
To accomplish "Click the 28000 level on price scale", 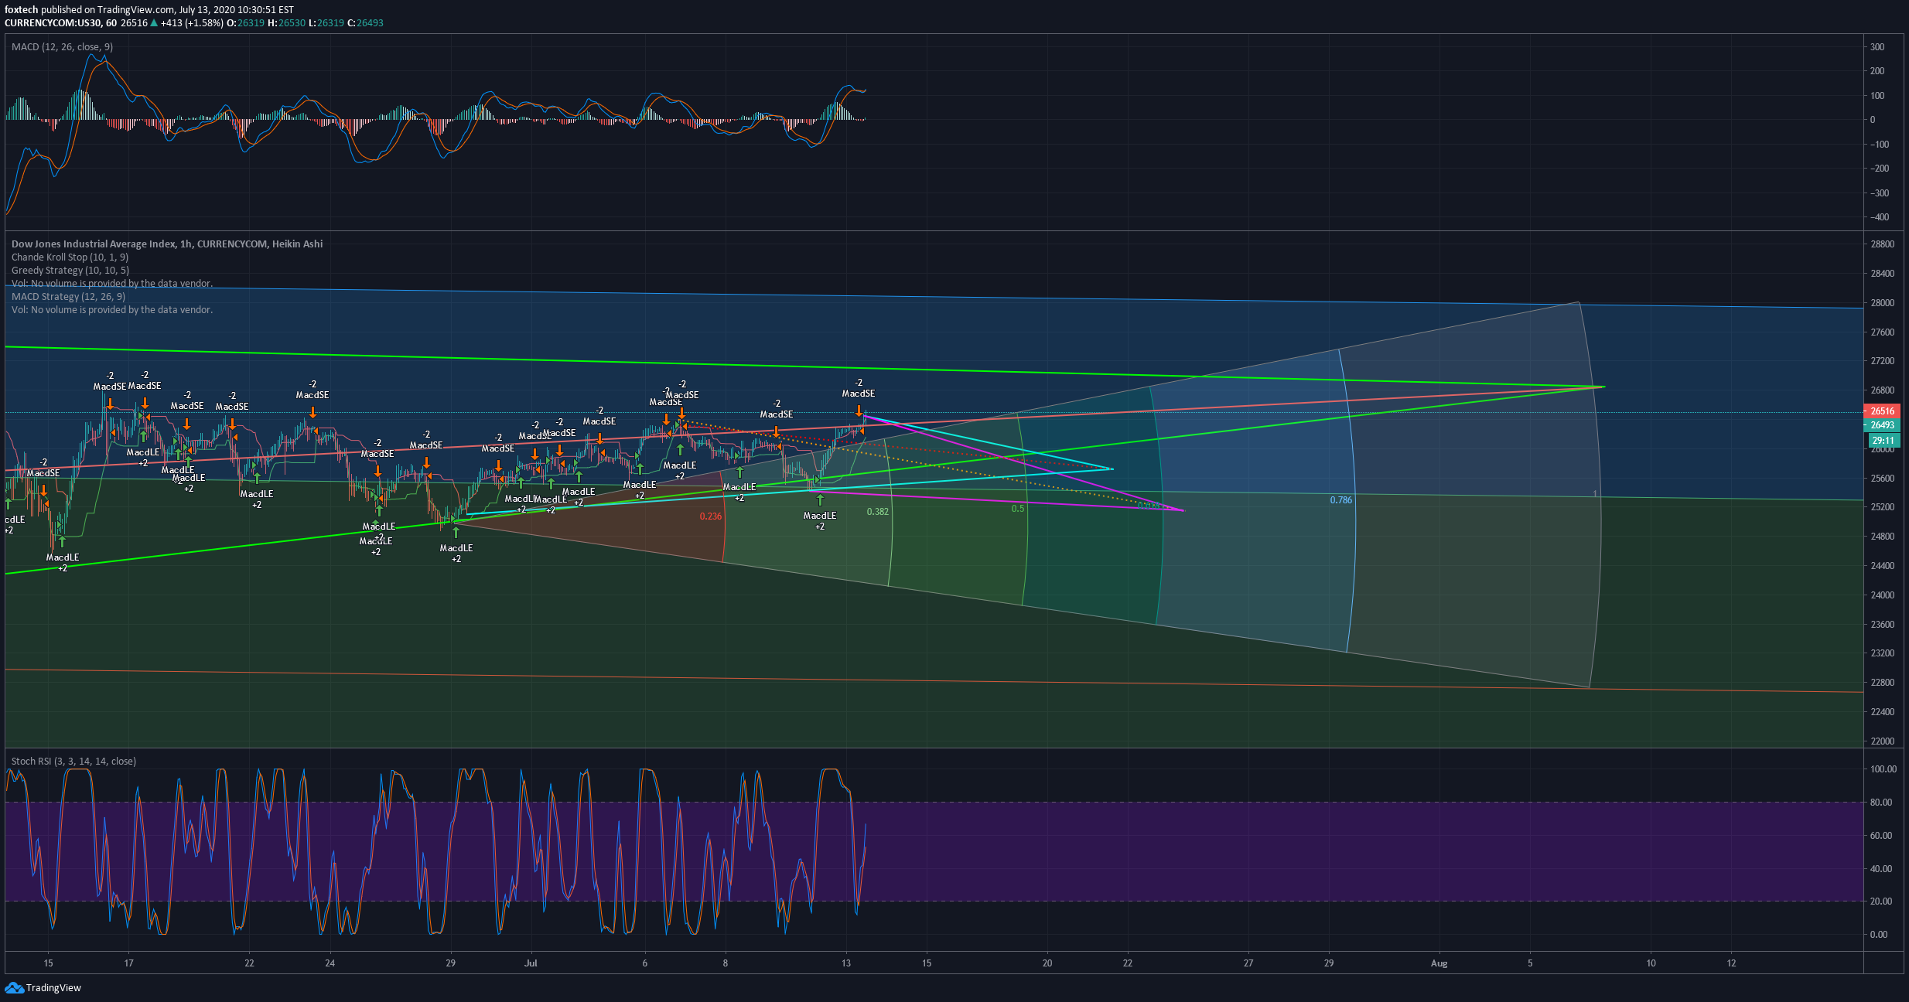I will coord(1883,303).
